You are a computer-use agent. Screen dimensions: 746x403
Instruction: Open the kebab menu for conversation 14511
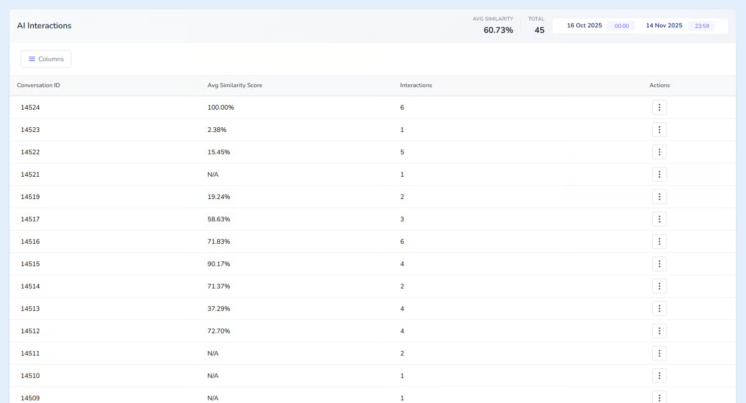(659, 354)
